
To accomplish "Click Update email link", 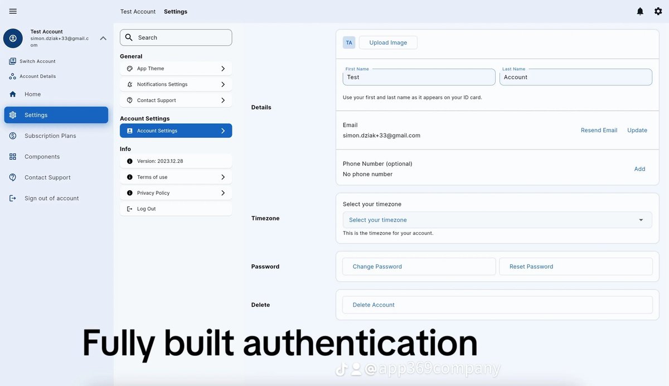I will click(637, 131).
